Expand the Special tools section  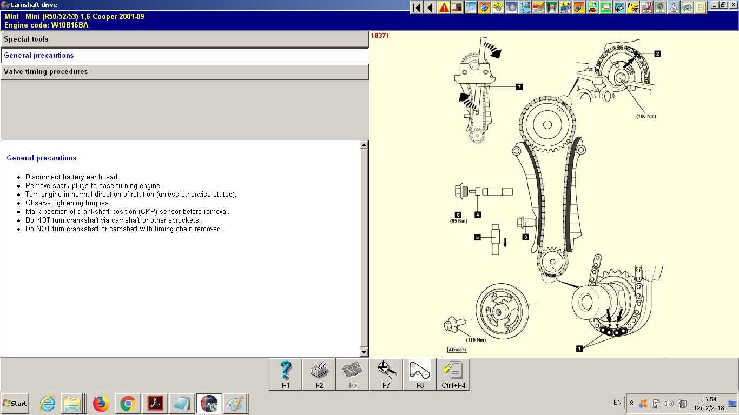click(184, 39)
